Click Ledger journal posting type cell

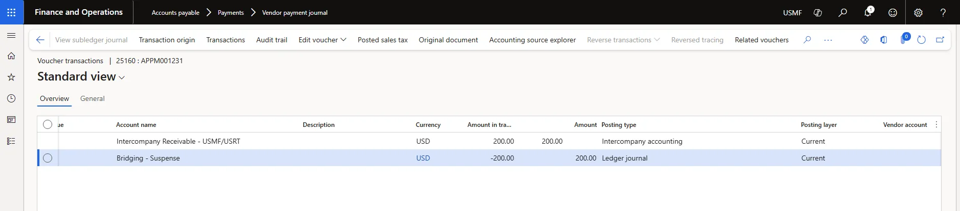pos(624,158)
